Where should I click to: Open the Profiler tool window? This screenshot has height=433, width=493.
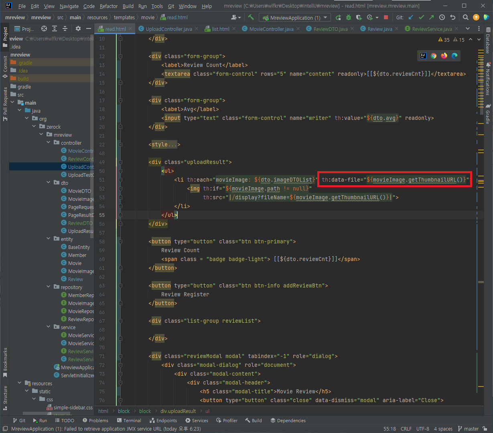pos(227,421)
